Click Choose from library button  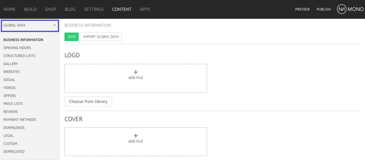pos(88,101)
